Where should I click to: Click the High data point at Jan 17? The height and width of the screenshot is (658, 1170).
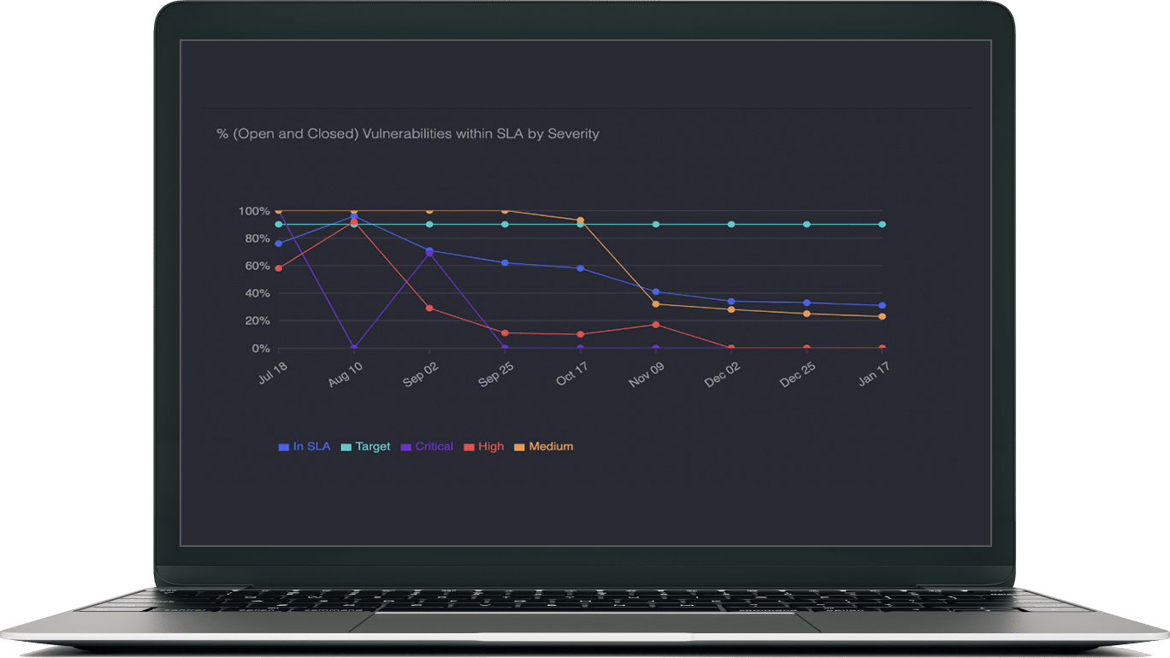click(883, 348)
